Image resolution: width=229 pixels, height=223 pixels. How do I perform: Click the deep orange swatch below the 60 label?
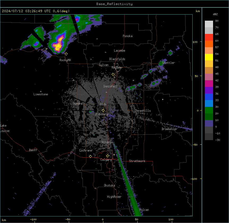coord(209,44)
